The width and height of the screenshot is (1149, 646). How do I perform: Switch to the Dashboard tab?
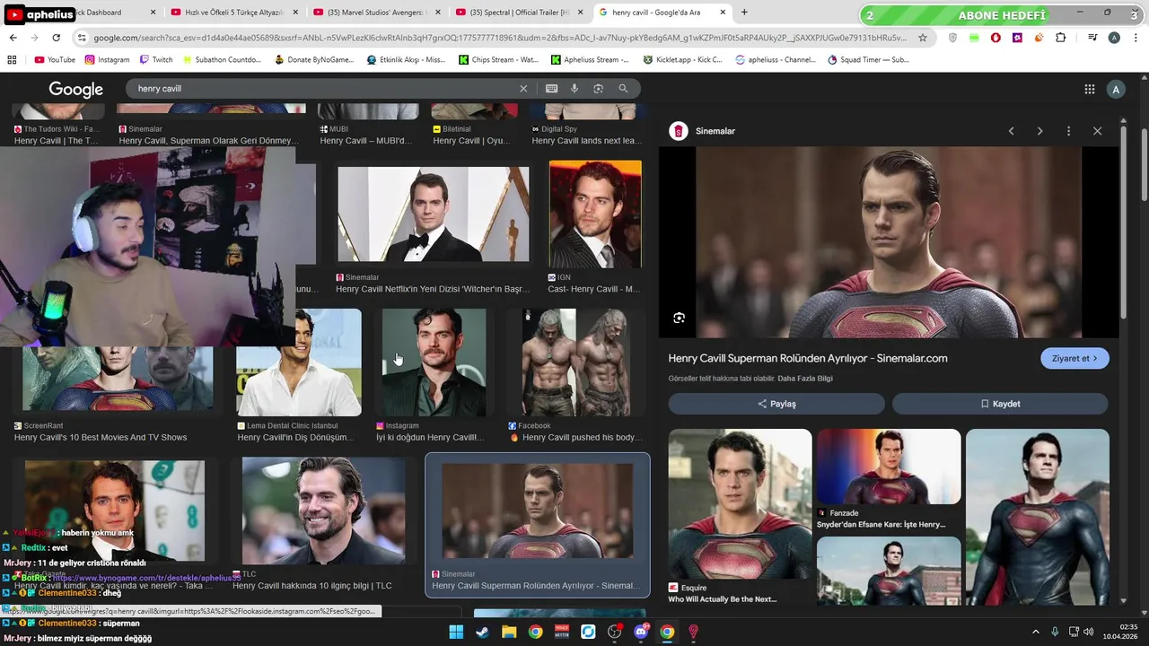click(x=99, y=13)
